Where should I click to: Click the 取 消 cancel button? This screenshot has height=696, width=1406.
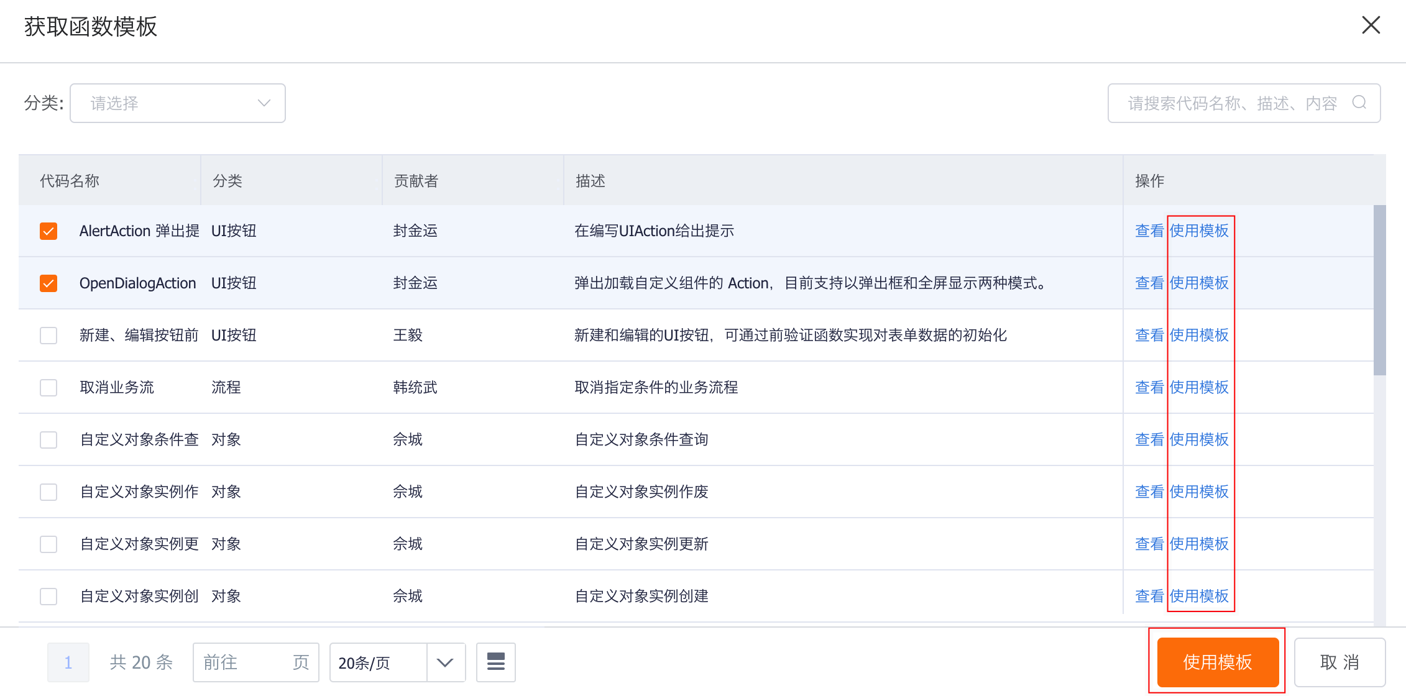tap(1339, 662)
